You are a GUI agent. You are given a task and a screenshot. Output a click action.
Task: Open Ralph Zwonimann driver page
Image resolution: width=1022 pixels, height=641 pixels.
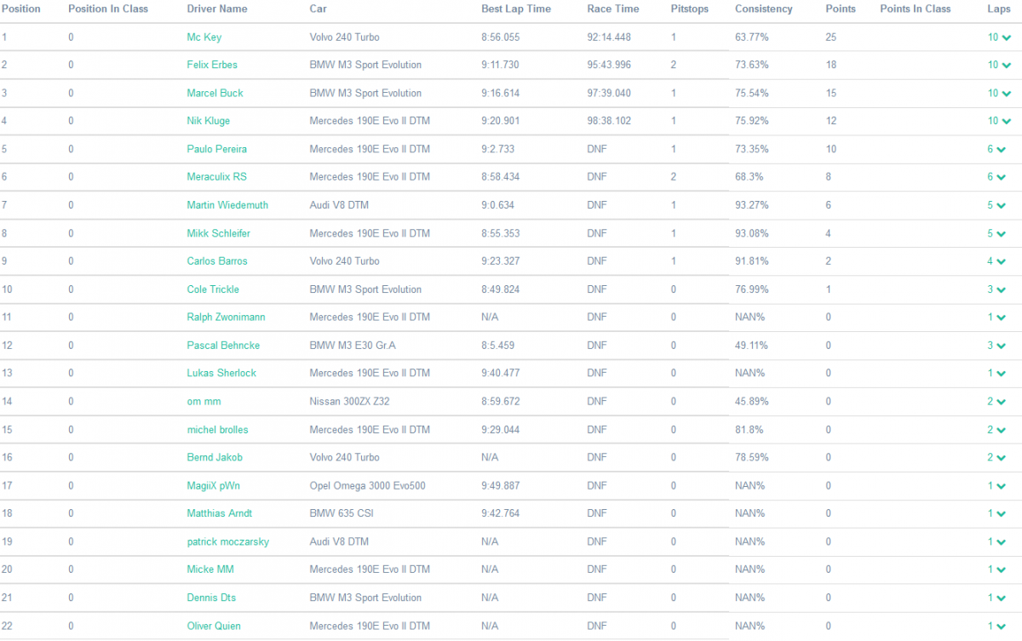coord(226,317)
